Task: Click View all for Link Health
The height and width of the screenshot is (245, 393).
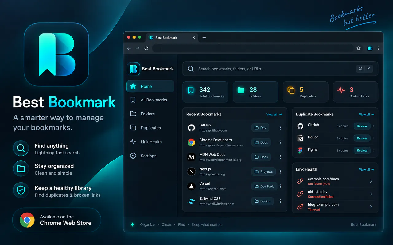Action: point(367,170)
